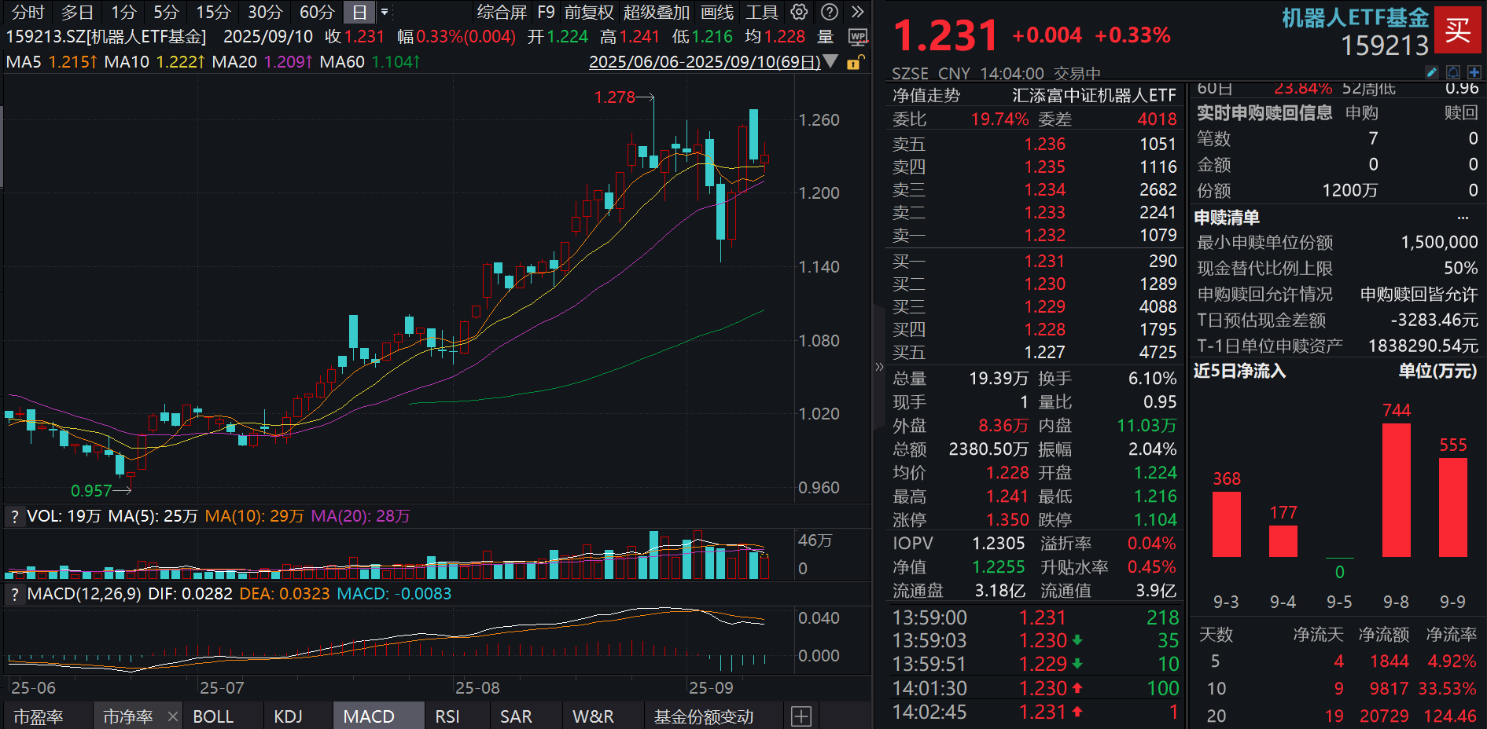Click the pencil edit icon near 买
The image size is (1487, 729).
tap(1433, 71)
